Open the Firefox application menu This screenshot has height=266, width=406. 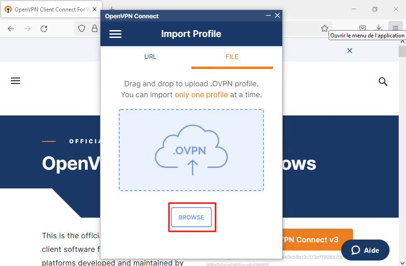click(x=395, y=28)
